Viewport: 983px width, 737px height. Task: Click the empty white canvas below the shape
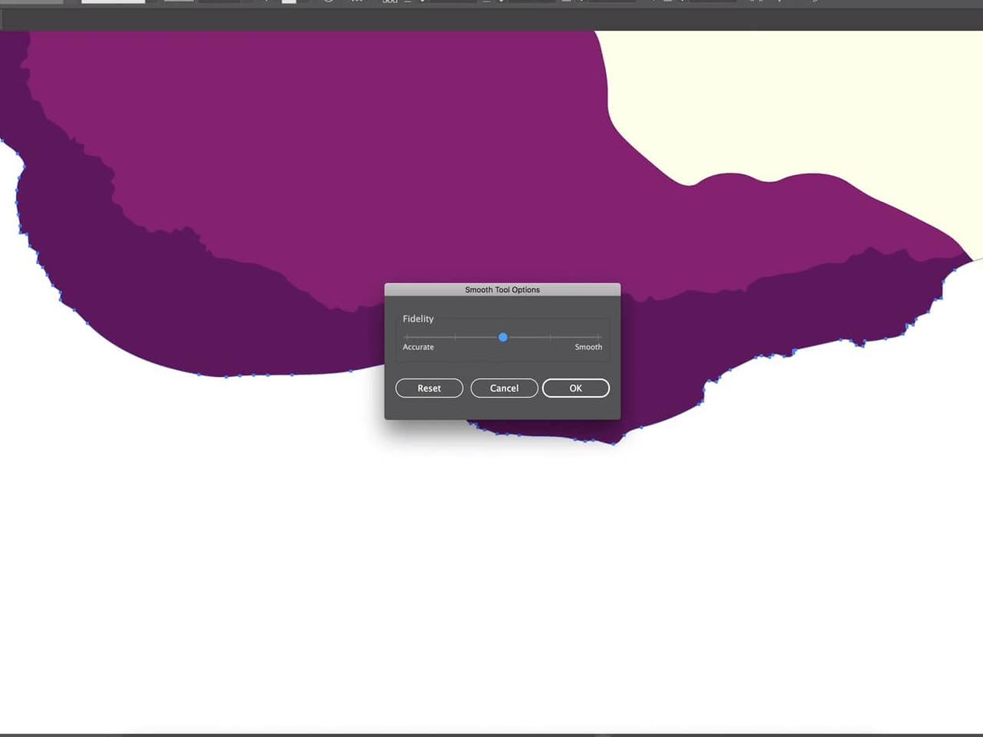[x=491, y=576]
